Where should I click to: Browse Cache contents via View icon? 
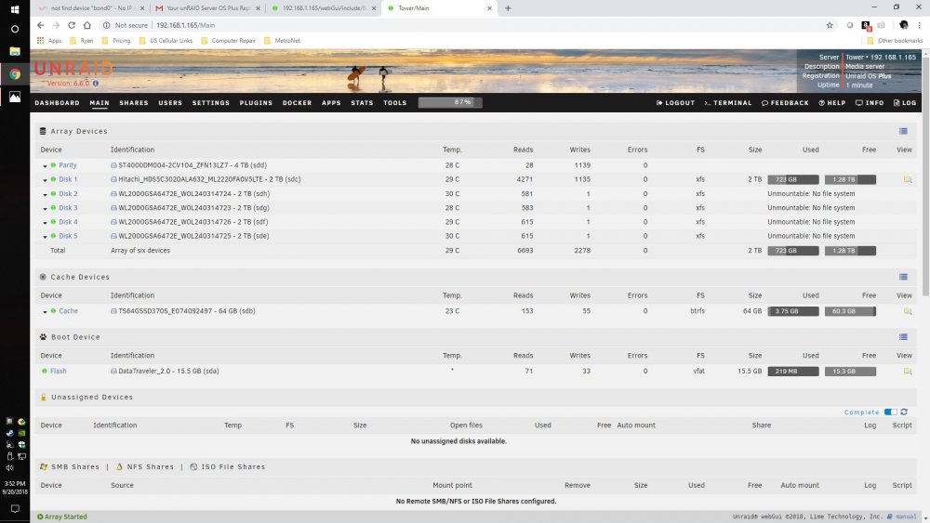pos(908,311)
